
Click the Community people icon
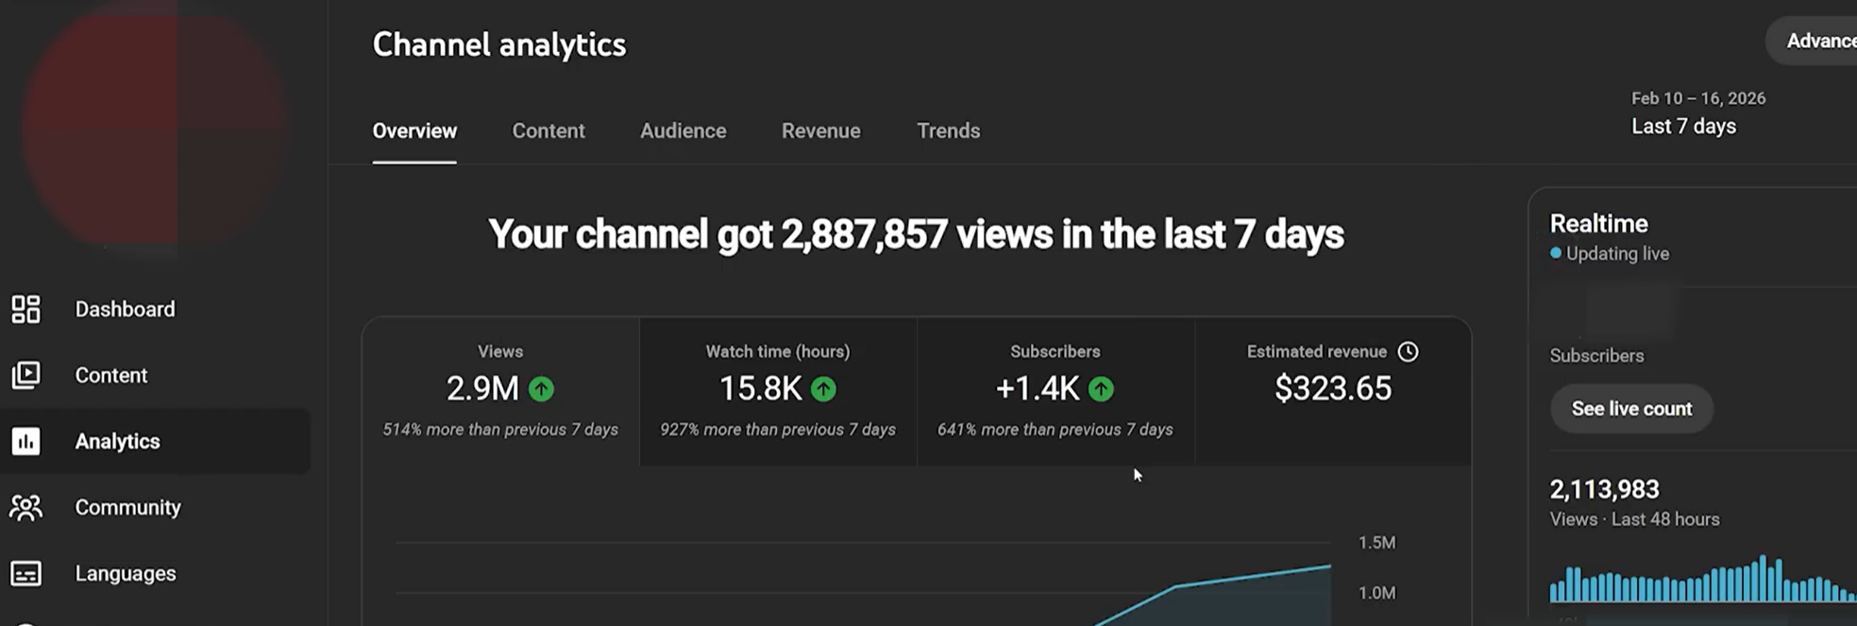[x=25, y=507]
